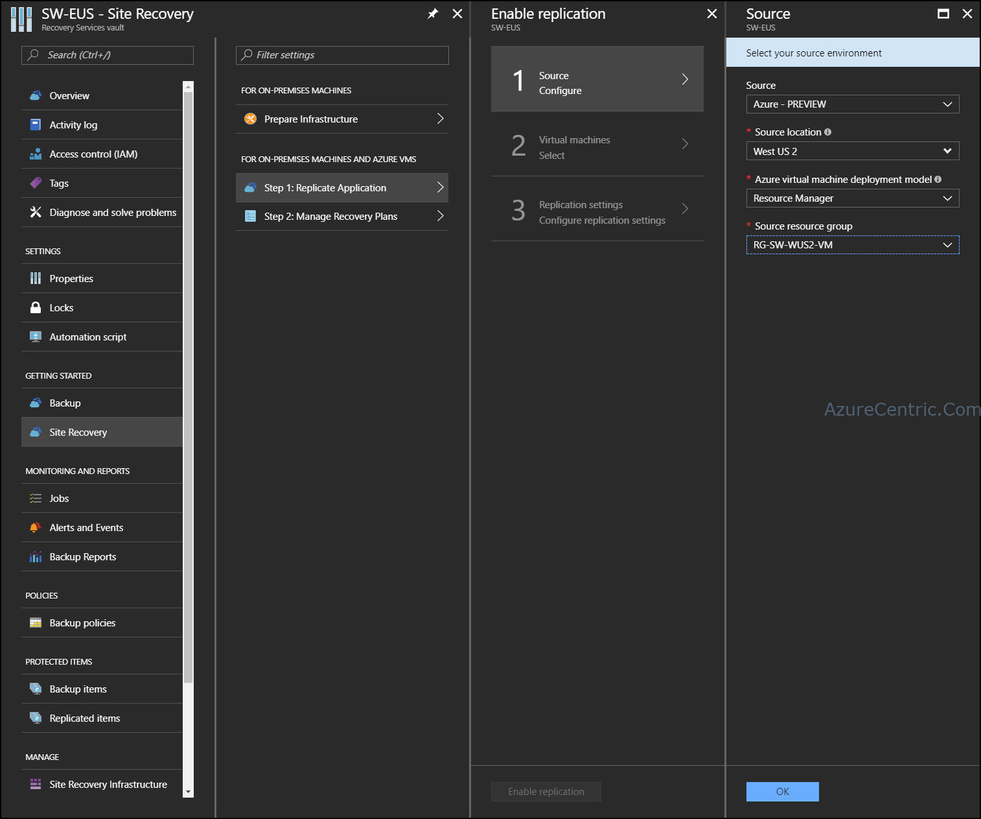Screen dimensions: 981x819
Task: Select Jobs in the sidebar
Action: click(x=102, y=498)
